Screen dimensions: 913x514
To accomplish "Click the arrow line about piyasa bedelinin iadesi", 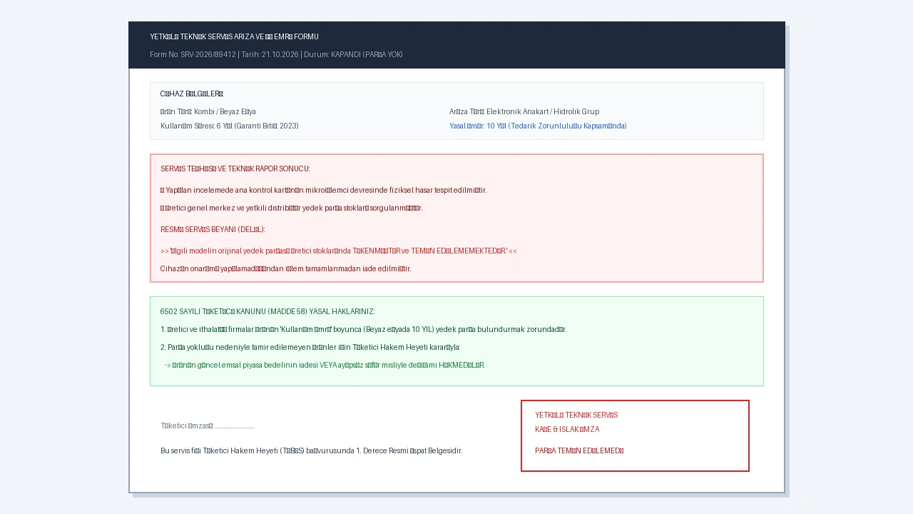I will (x=325, y=365).
